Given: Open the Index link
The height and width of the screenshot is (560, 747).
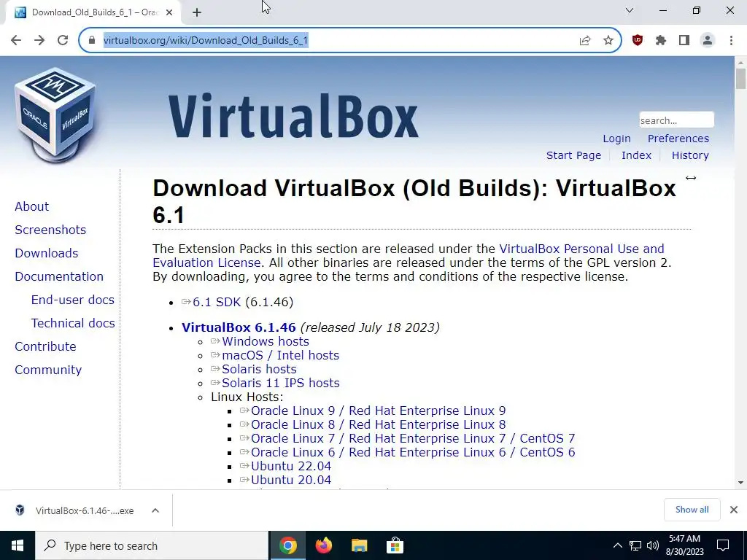Looking at the screenshot, I should click(636, 155).
